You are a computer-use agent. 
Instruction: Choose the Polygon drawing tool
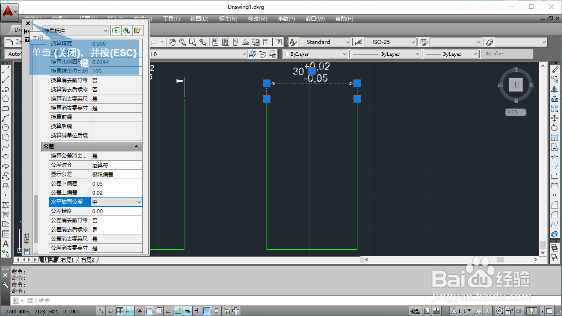pos(6,99)
